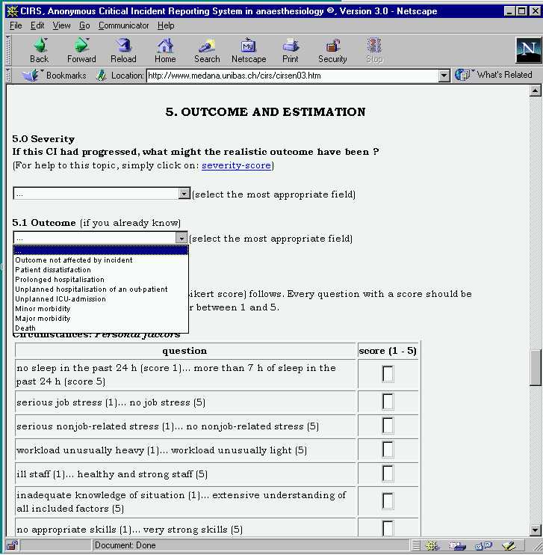
Task: Check score box for nonjob-related stress
Action: [x=388, y=426]
